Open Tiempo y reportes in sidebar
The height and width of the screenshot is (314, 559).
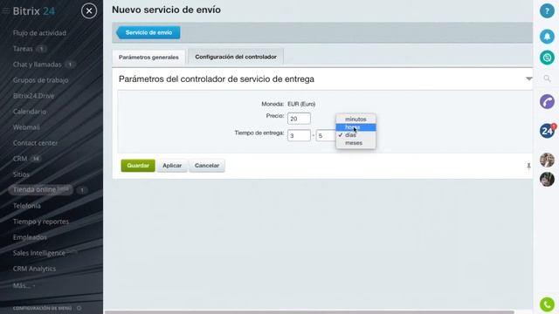coord(41,222)
